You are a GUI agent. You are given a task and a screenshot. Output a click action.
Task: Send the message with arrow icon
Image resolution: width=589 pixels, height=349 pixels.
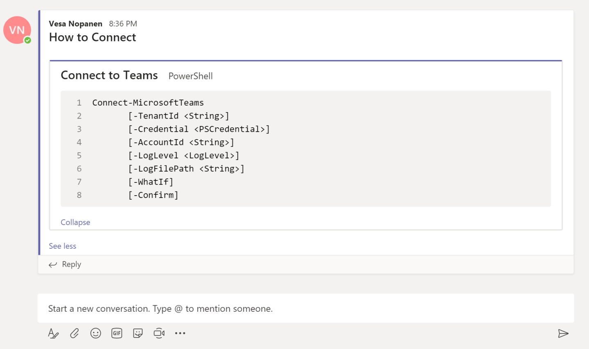point(563,333)
